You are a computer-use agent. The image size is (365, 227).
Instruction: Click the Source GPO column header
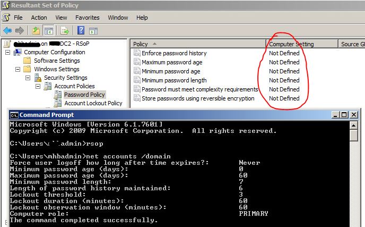[x=352, y=44]
